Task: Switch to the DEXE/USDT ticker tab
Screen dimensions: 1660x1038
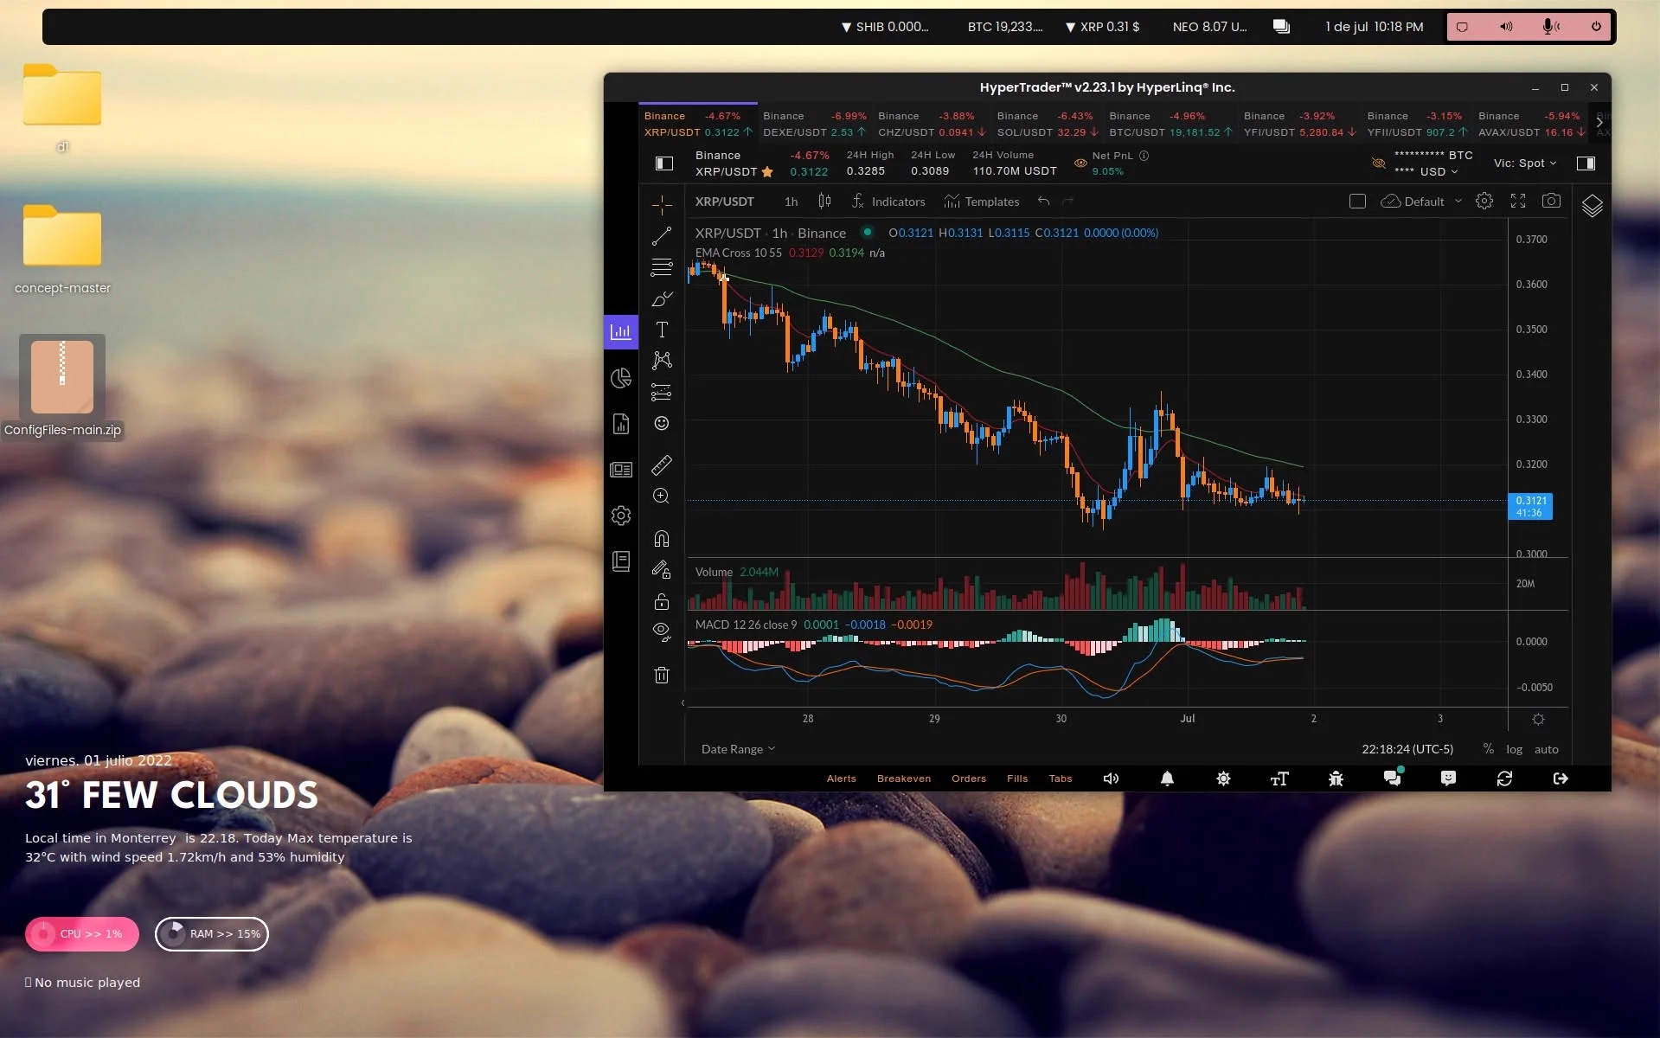Action: tap(814, 124)
